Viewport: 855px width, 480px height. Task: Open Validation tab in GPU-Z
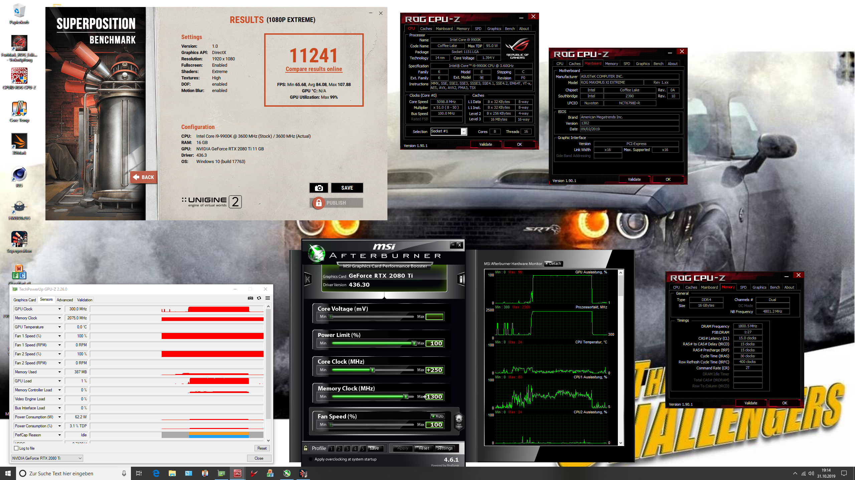(84, 300)
